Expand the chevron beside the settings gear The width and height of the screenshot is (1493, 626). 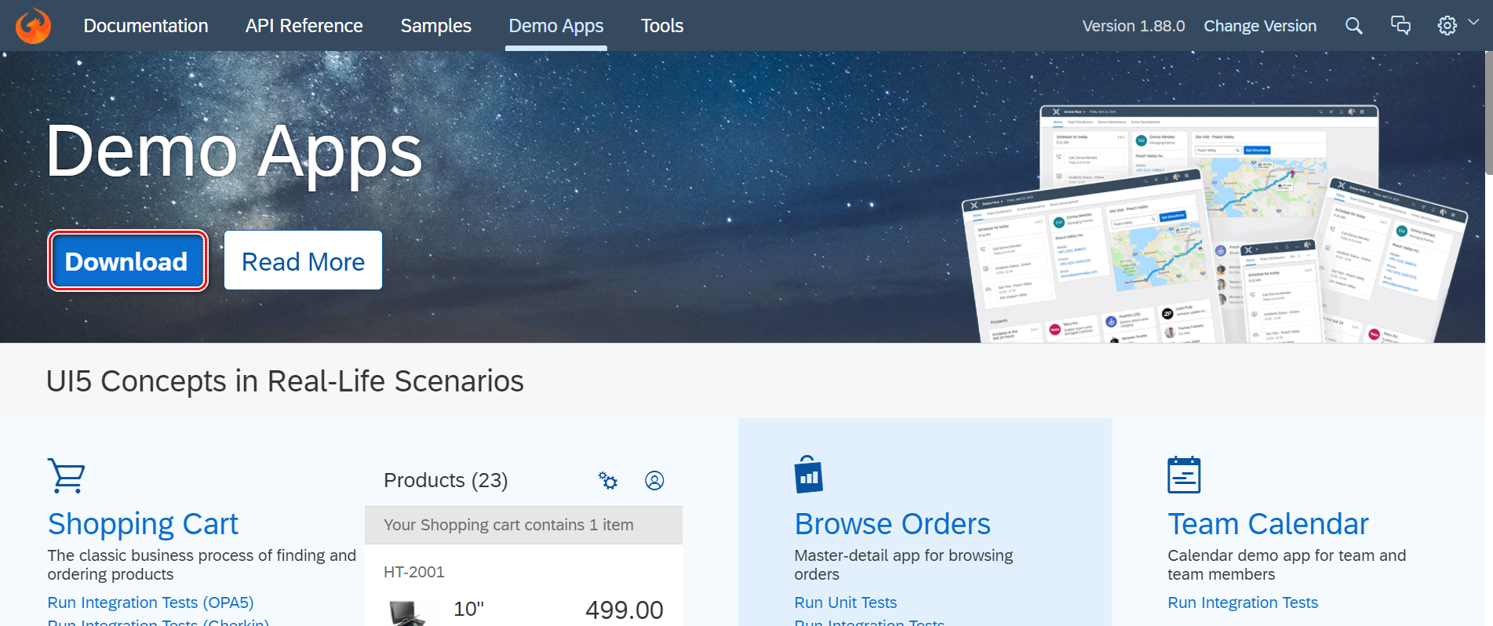pos(1473,23)
